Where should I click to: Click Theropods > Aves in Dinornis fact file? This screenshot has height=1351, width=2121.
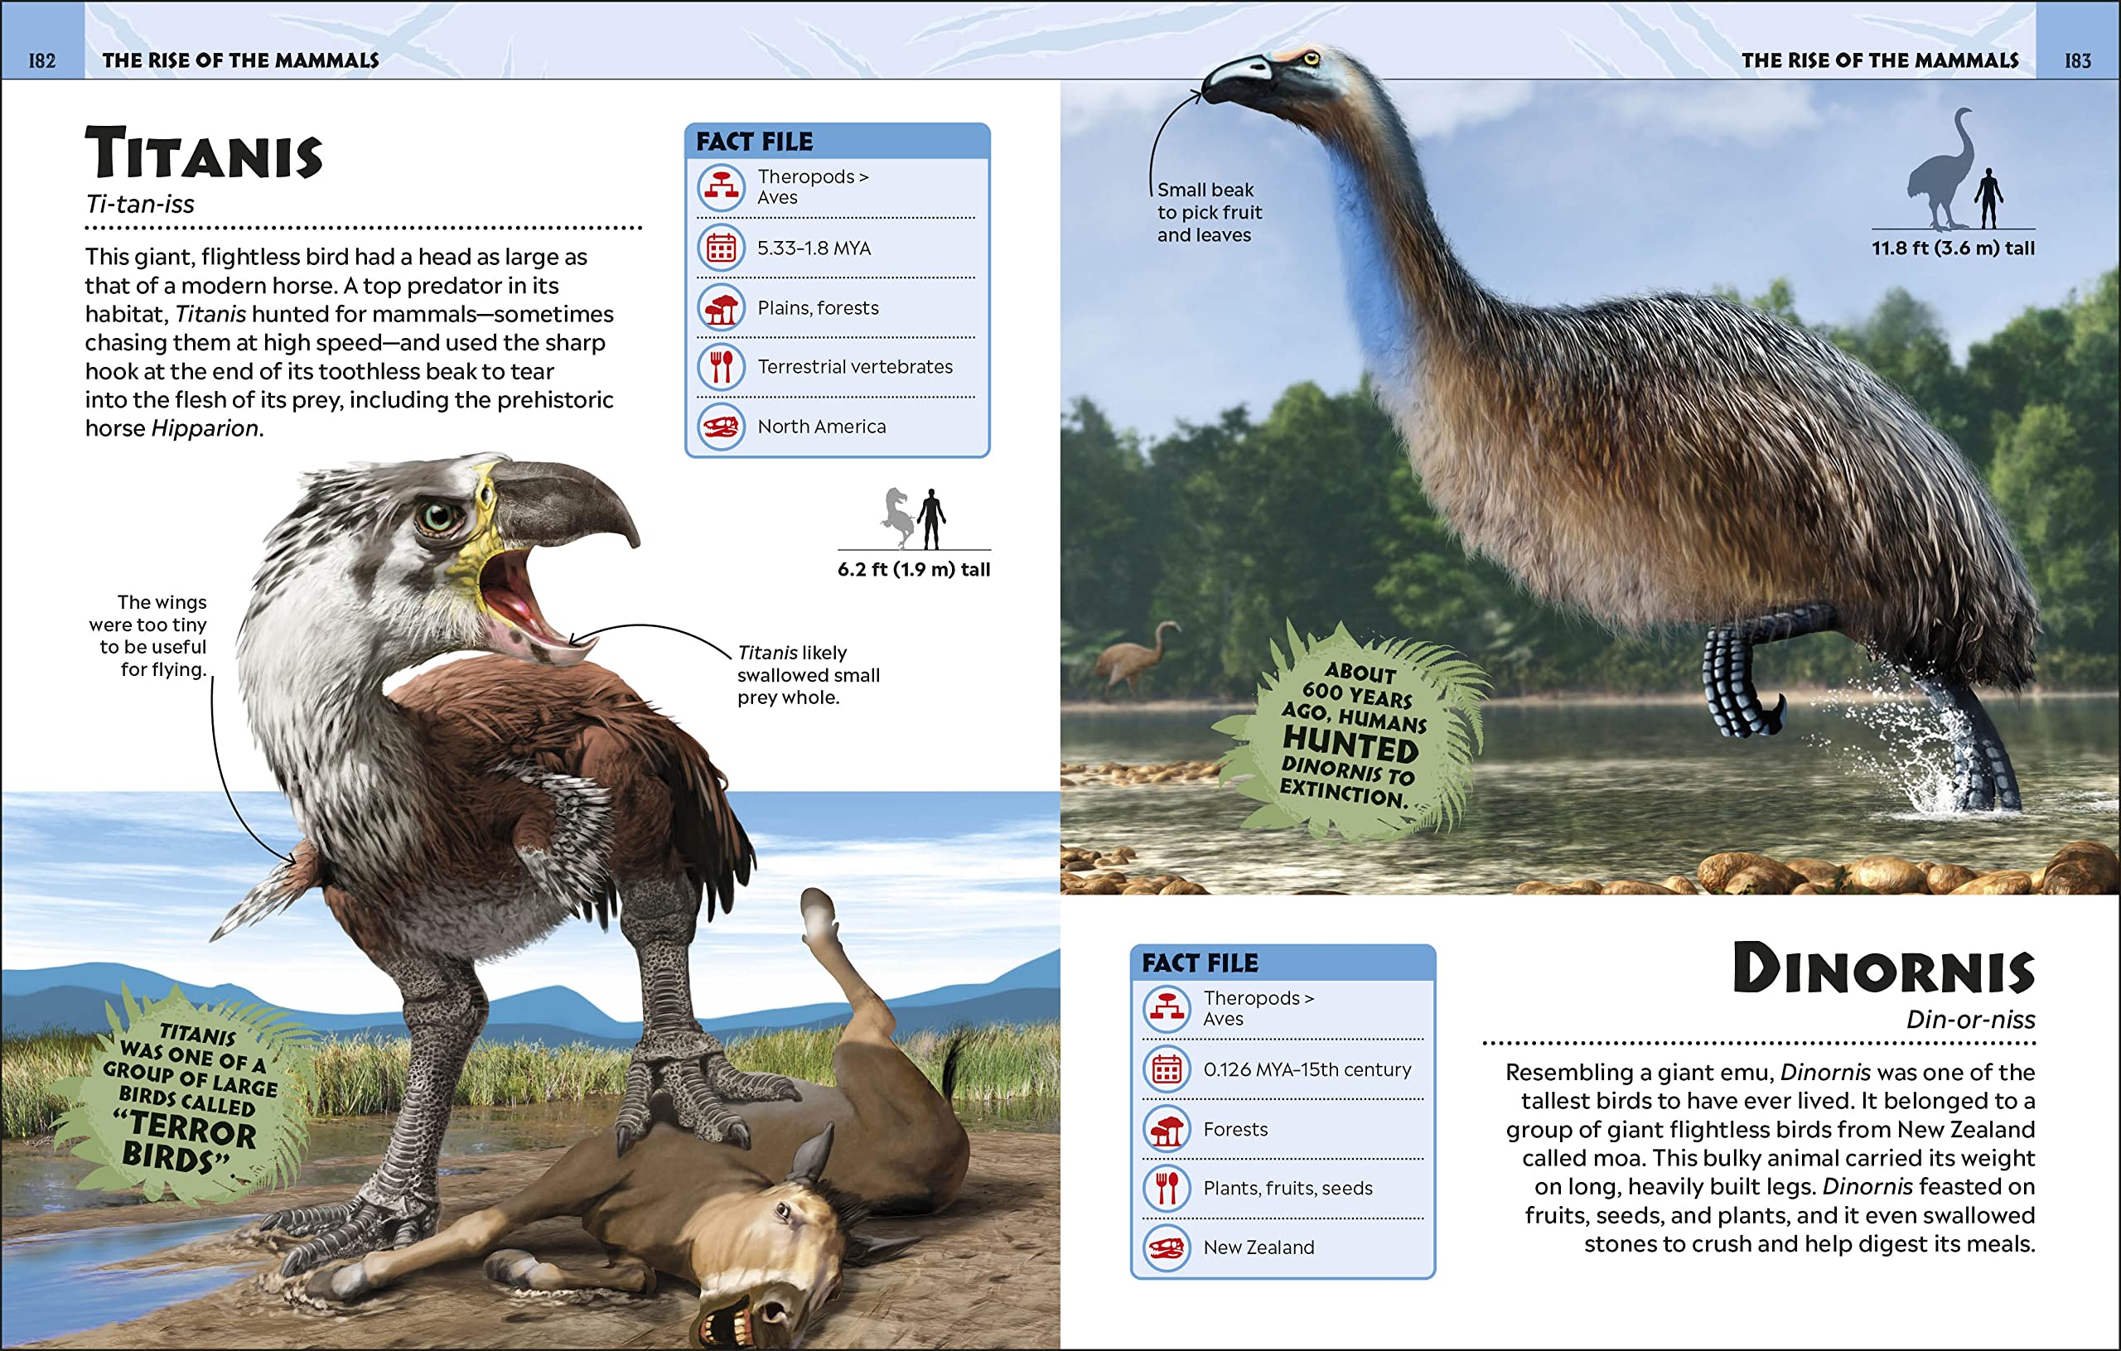point(1259,1008)
